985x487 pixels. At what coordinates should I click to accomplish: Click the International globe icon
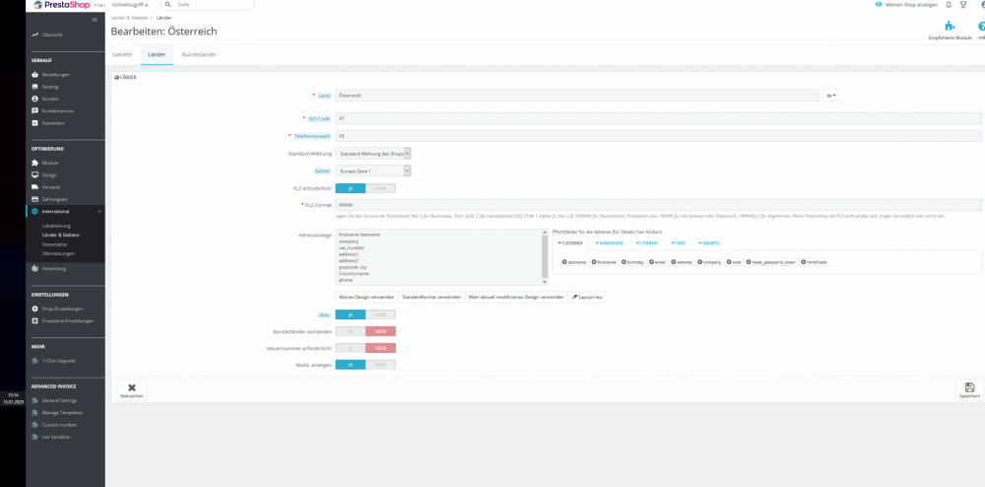tap(35, 211)
